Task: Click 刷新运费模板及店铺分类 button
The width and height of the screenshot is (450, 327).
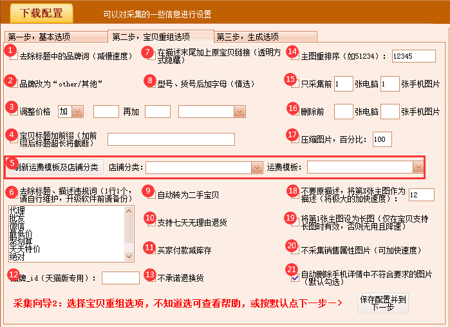Action: coord(56,167)
